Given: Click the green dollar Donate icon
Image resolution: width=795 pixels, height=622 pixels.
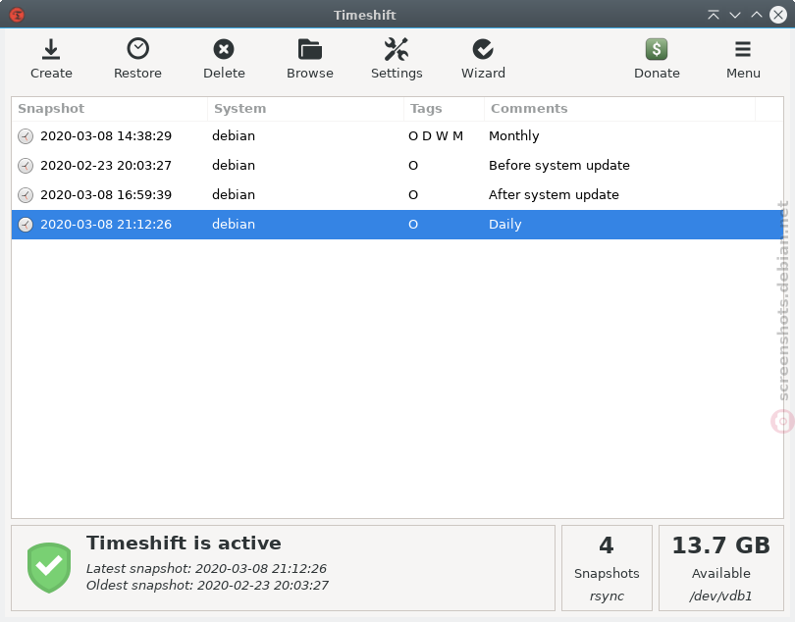Looking at the screenshot, I should 657,49.
